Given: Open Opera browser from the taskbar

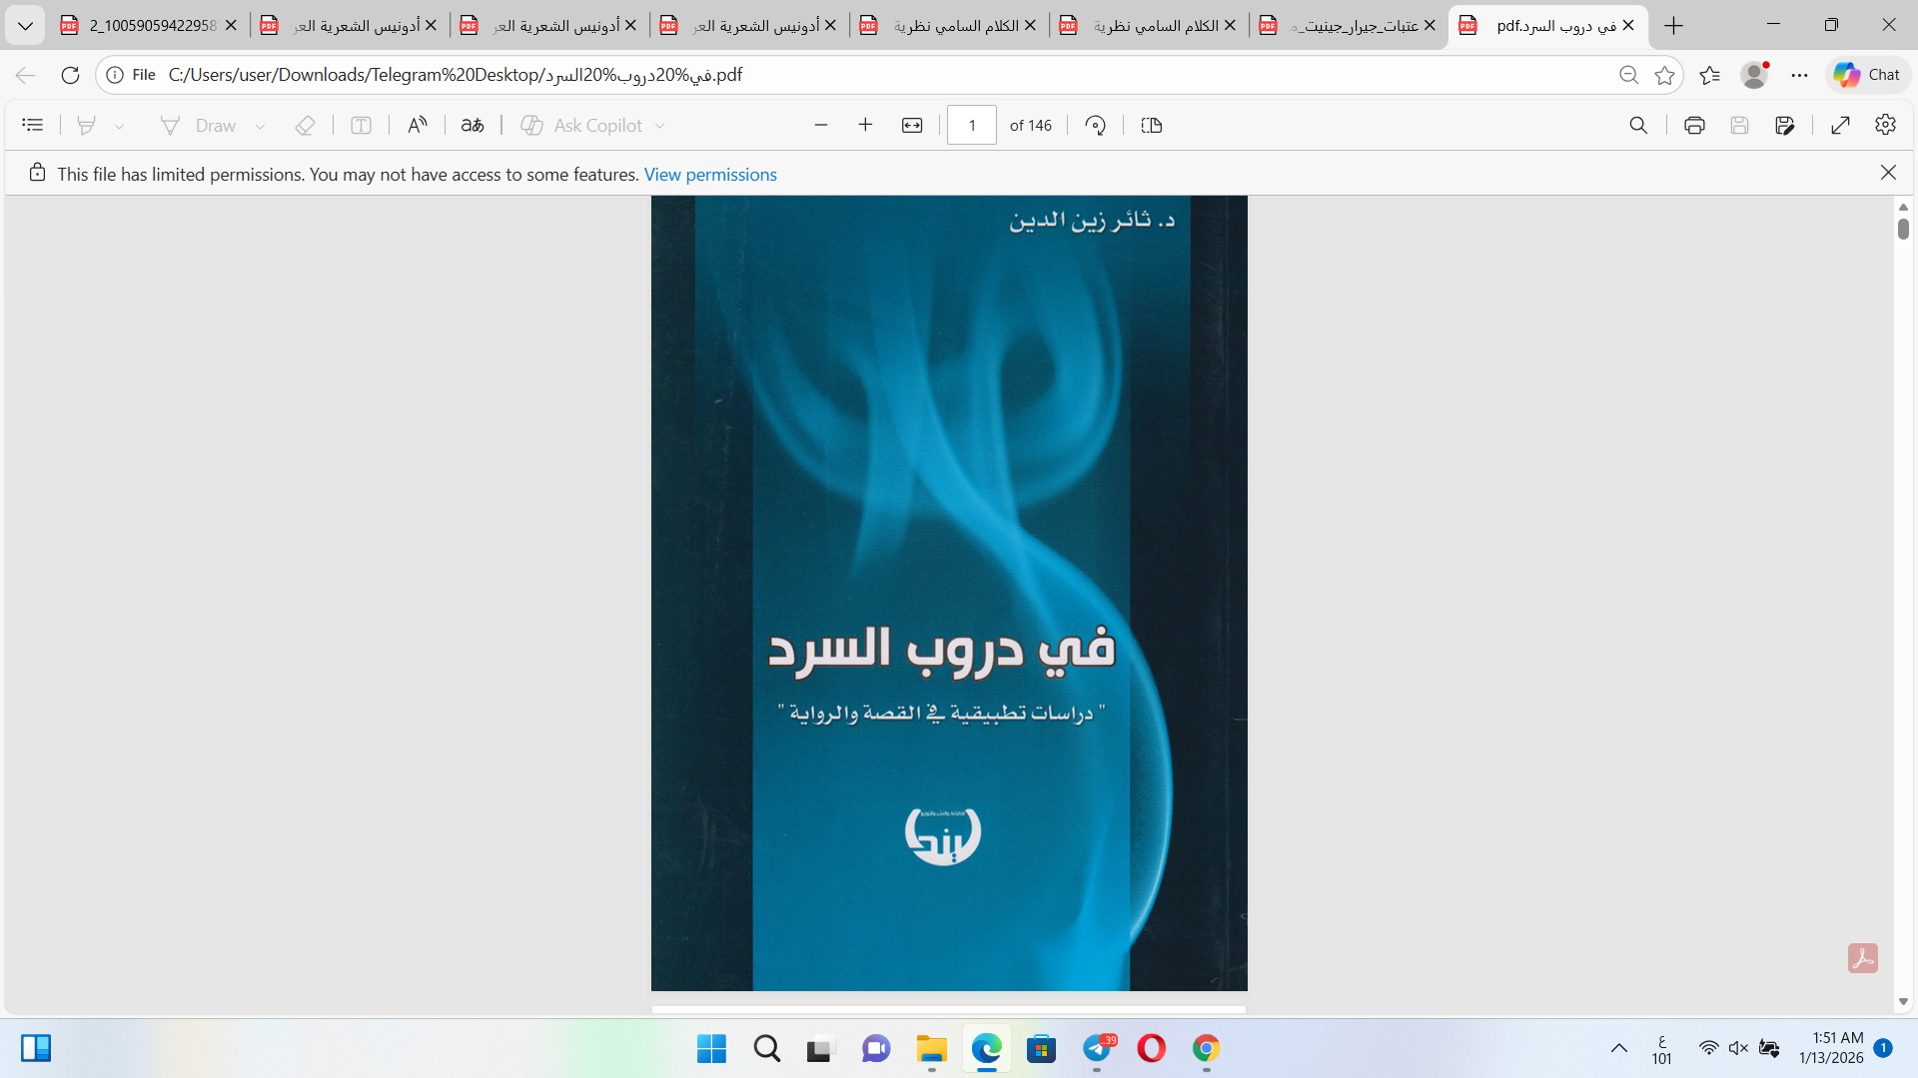Looking at the screenshot, I should tap(1152, 1049).
